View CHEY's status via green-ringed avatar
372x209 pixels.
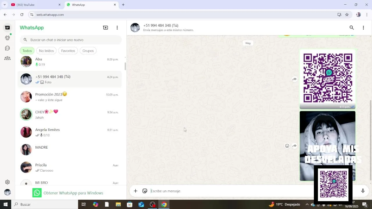pyautogui.click(x=26, y=114)
